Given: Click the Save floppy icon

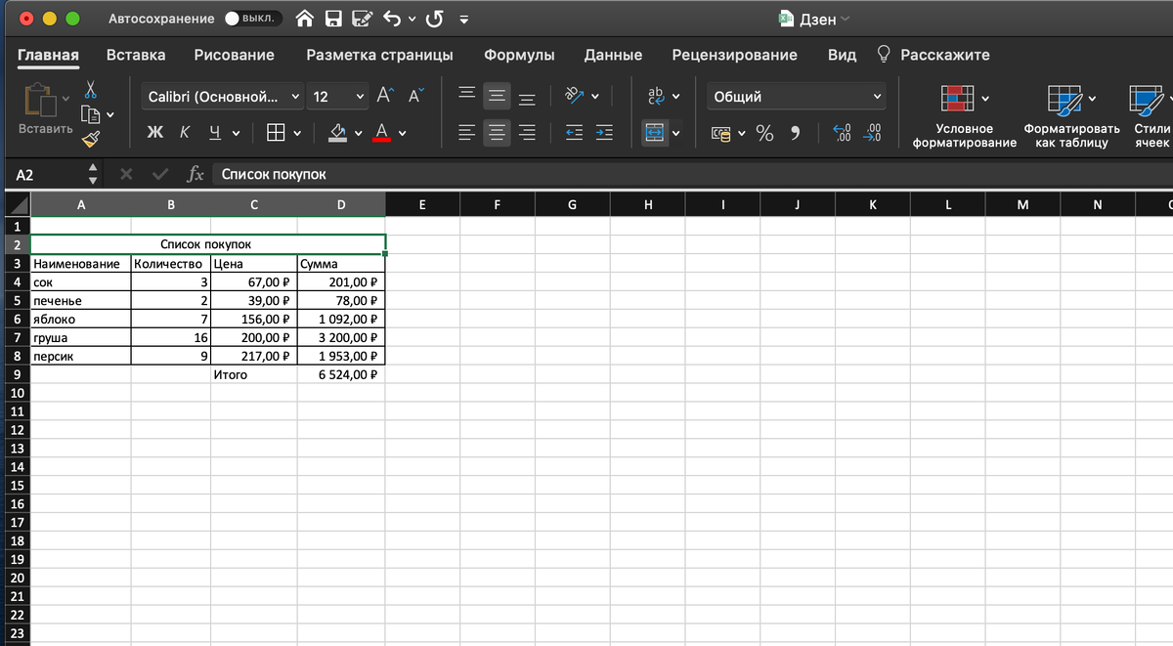Looking at the screenshot, I should (333, 19).
